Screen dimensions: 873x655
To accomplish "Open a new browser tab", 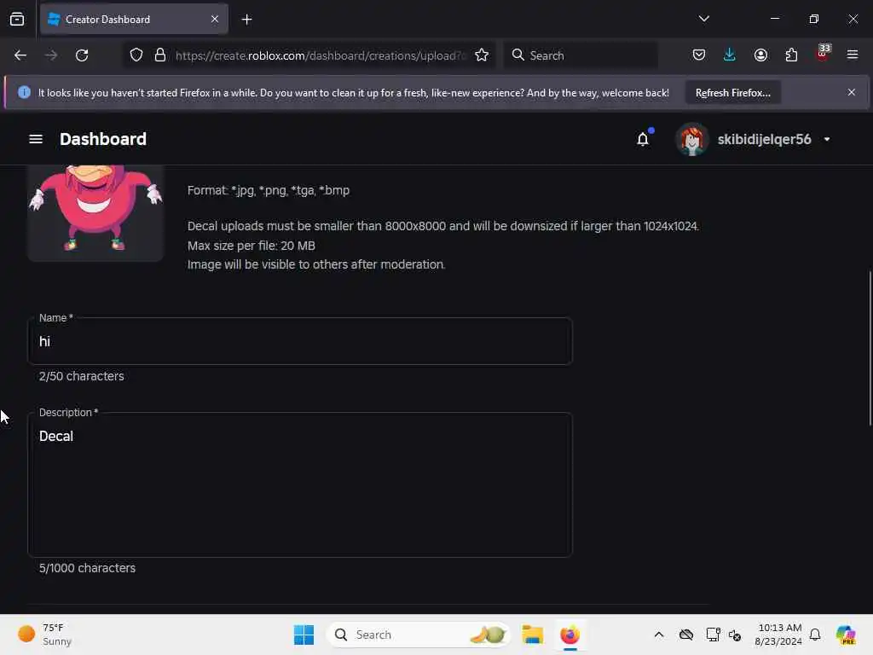I will [246, 20].
